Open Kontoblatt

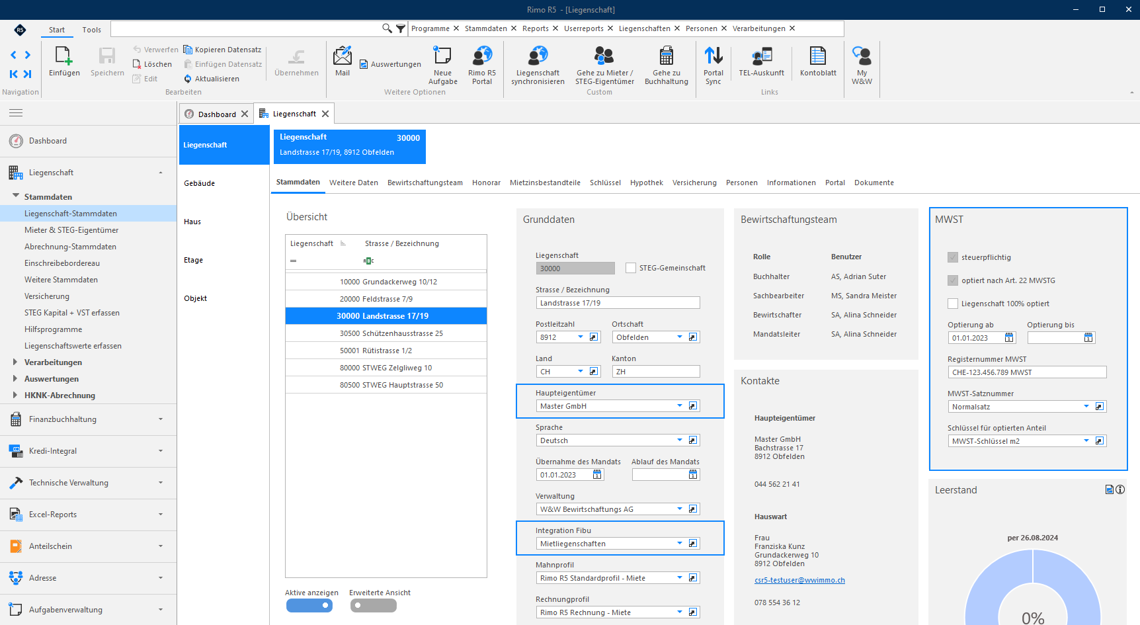[818, 62]
